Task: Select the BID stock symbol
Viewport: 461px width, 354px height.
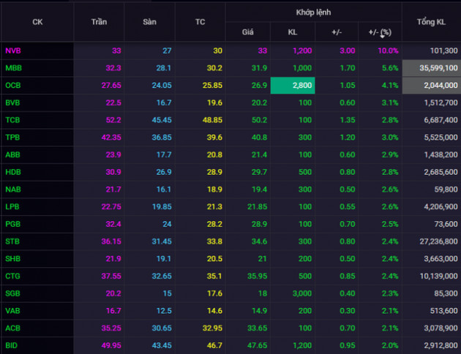Action: pyautogui.click(x=12, y=345)
